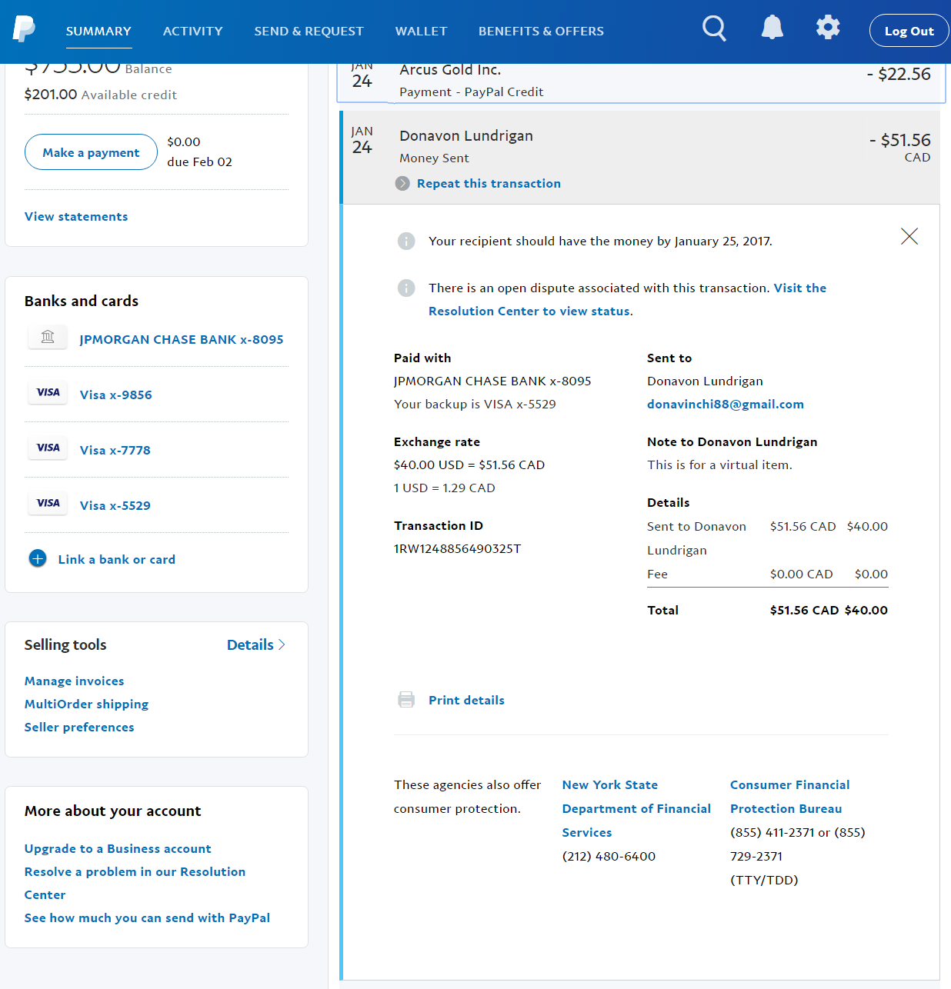Click Repeat this transaction link

[x=489, y=183]
